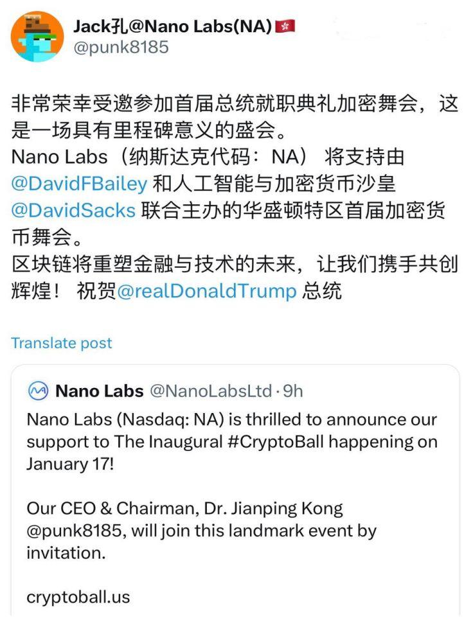The image size is (473, 618).
Task: Click the pixel-art punk profile avatar
Action: point(37,37)
